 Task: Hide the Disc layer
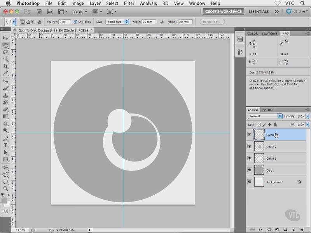pyautogui.click(x=250, y=170)
